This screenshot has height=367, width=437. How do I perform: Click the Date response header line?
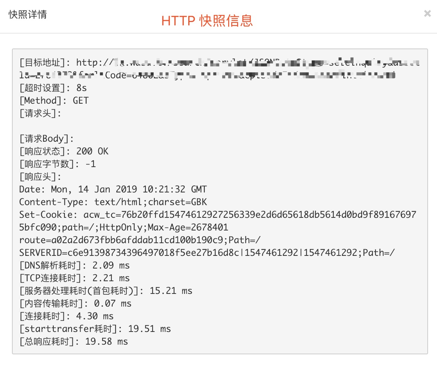click(113, 189)
